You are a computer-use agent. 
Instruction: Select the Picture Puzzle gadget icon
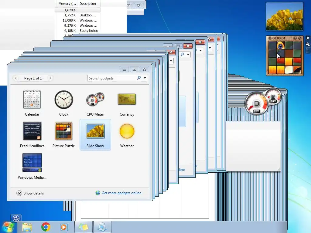[x=64, y=131]
